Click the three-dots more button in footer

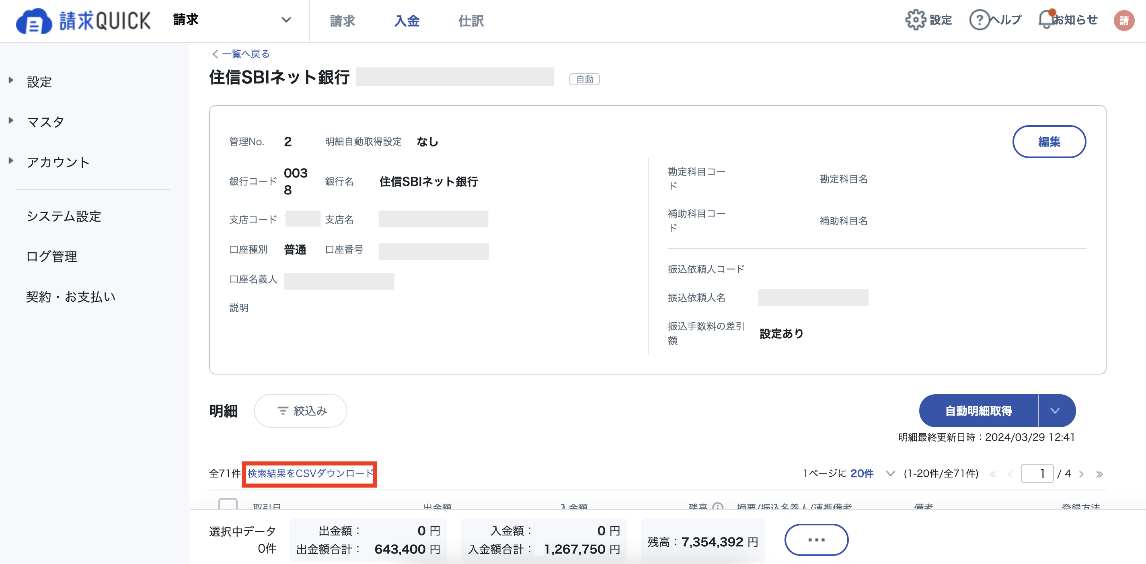(x=816, y=539)
